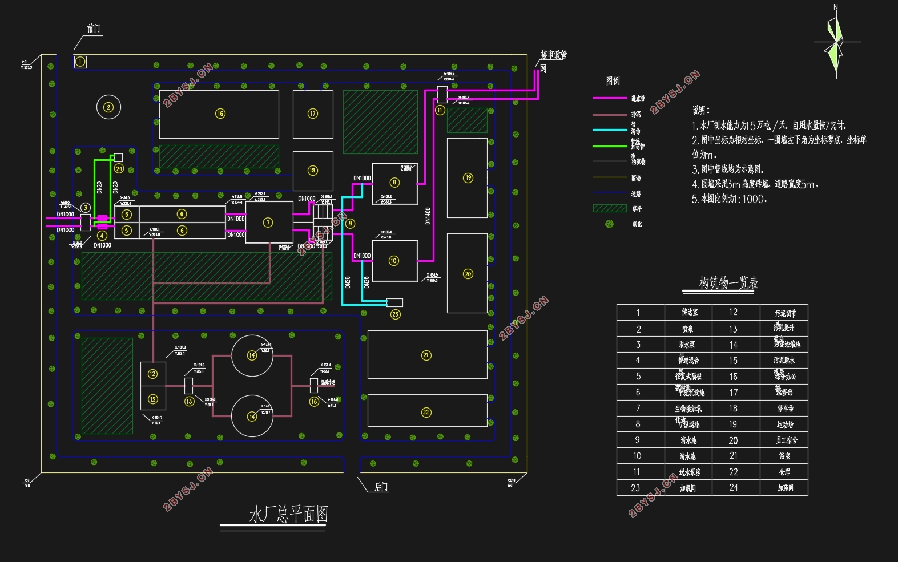Select the note about 3m brick wall height

click(755, 184)
